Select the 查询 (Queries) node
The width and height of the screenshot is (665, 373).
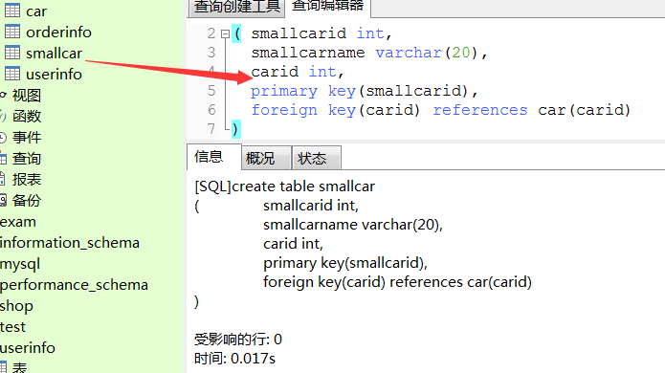click(x=26, y=159)
